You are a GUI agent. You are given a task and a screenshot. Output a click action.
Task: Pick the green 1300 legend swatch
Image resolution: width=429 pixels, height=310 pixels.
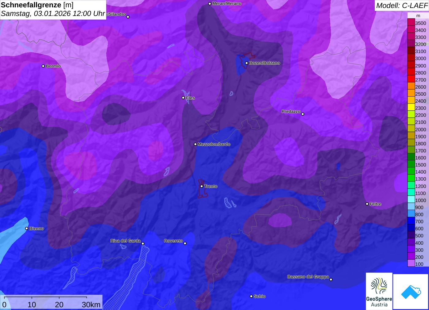click(x=411, y=178)
